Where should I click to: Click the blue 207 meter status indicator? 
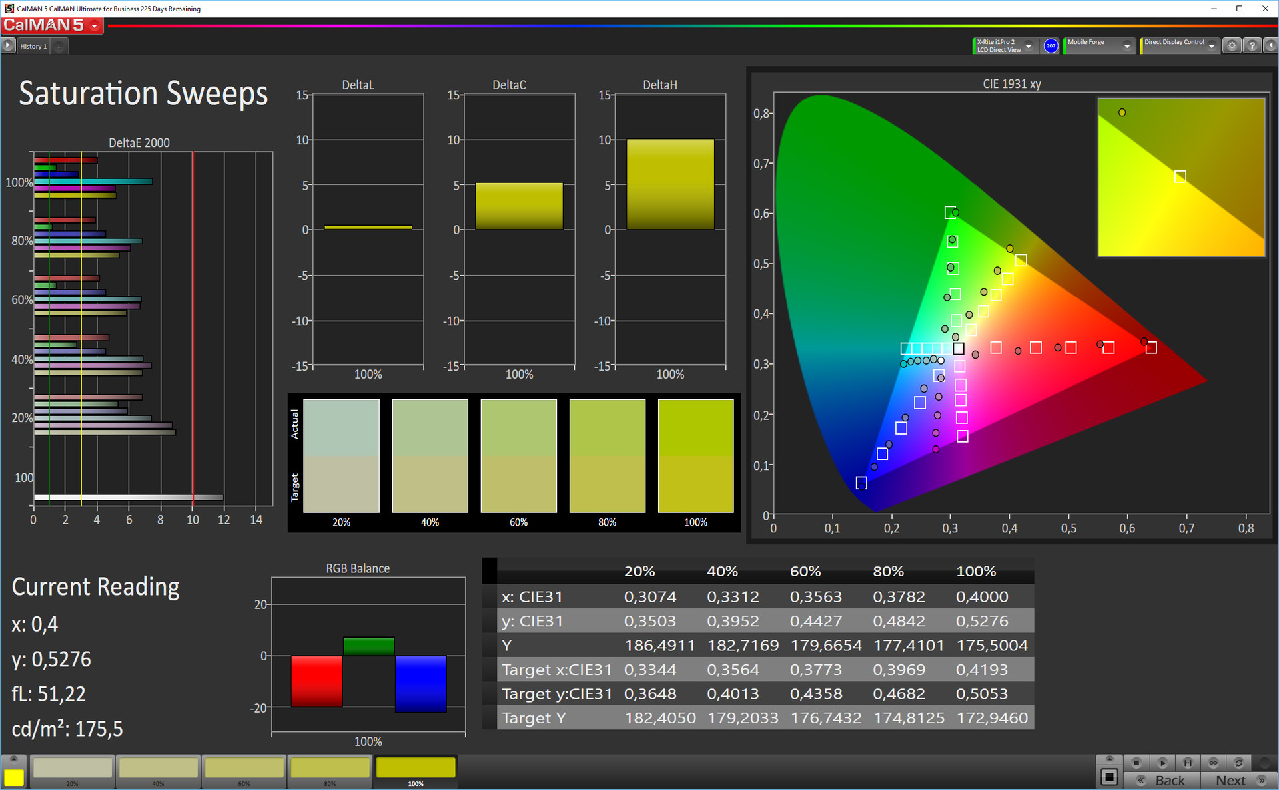pyautogui.click(x=1051, y=45)
